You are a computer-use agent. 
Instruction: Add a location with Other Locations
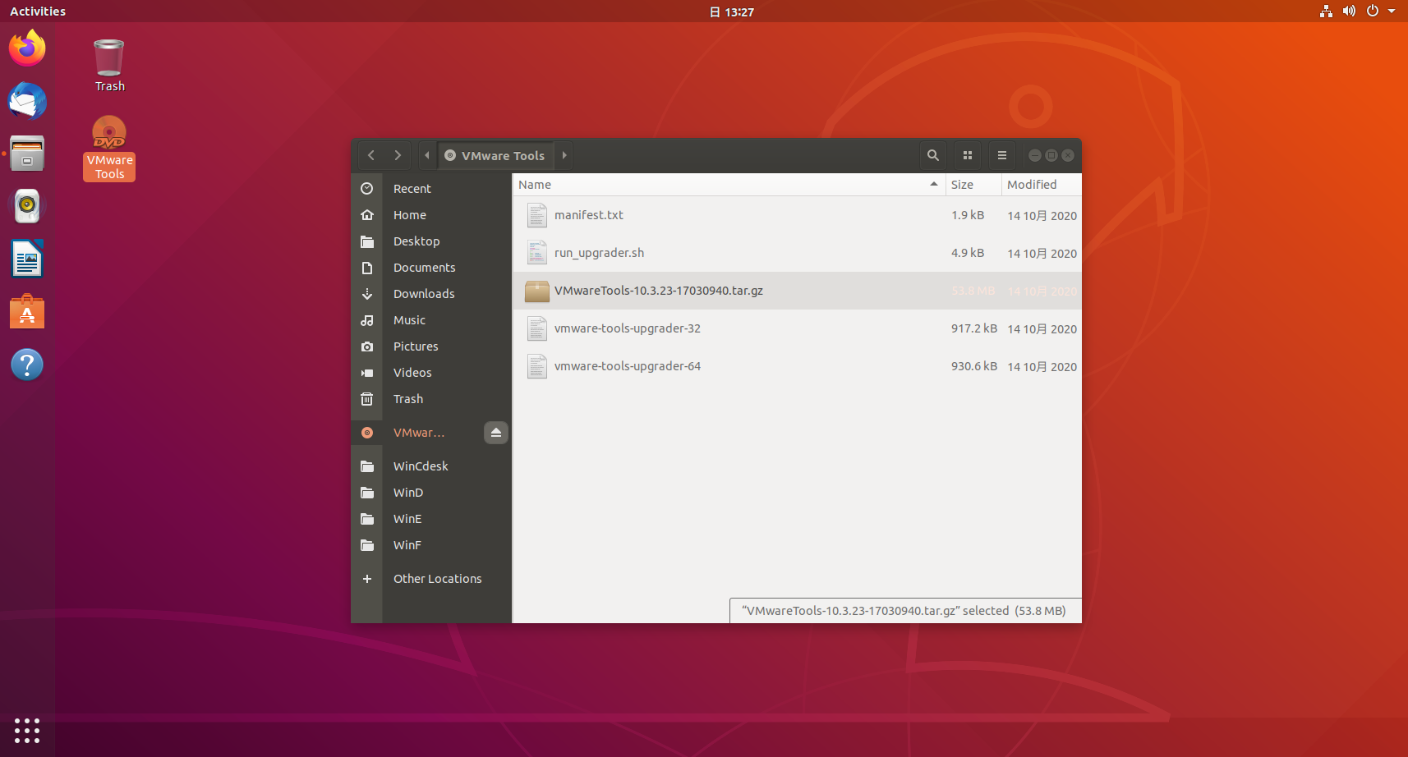437,578
